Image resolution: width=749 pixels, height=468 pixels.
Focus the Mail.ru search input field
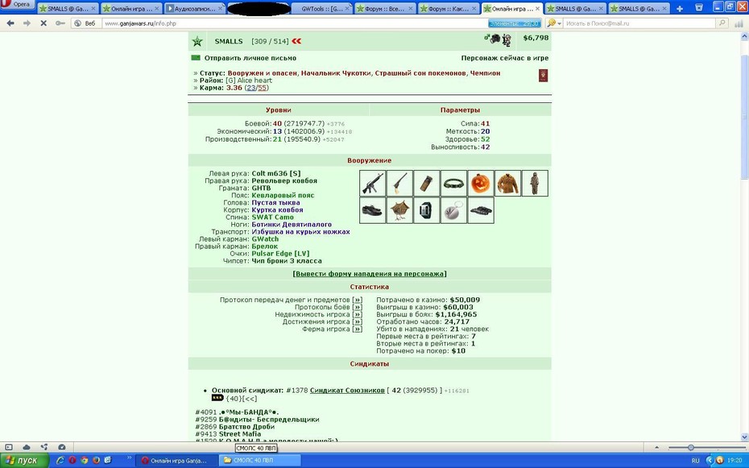coord(639,23)
